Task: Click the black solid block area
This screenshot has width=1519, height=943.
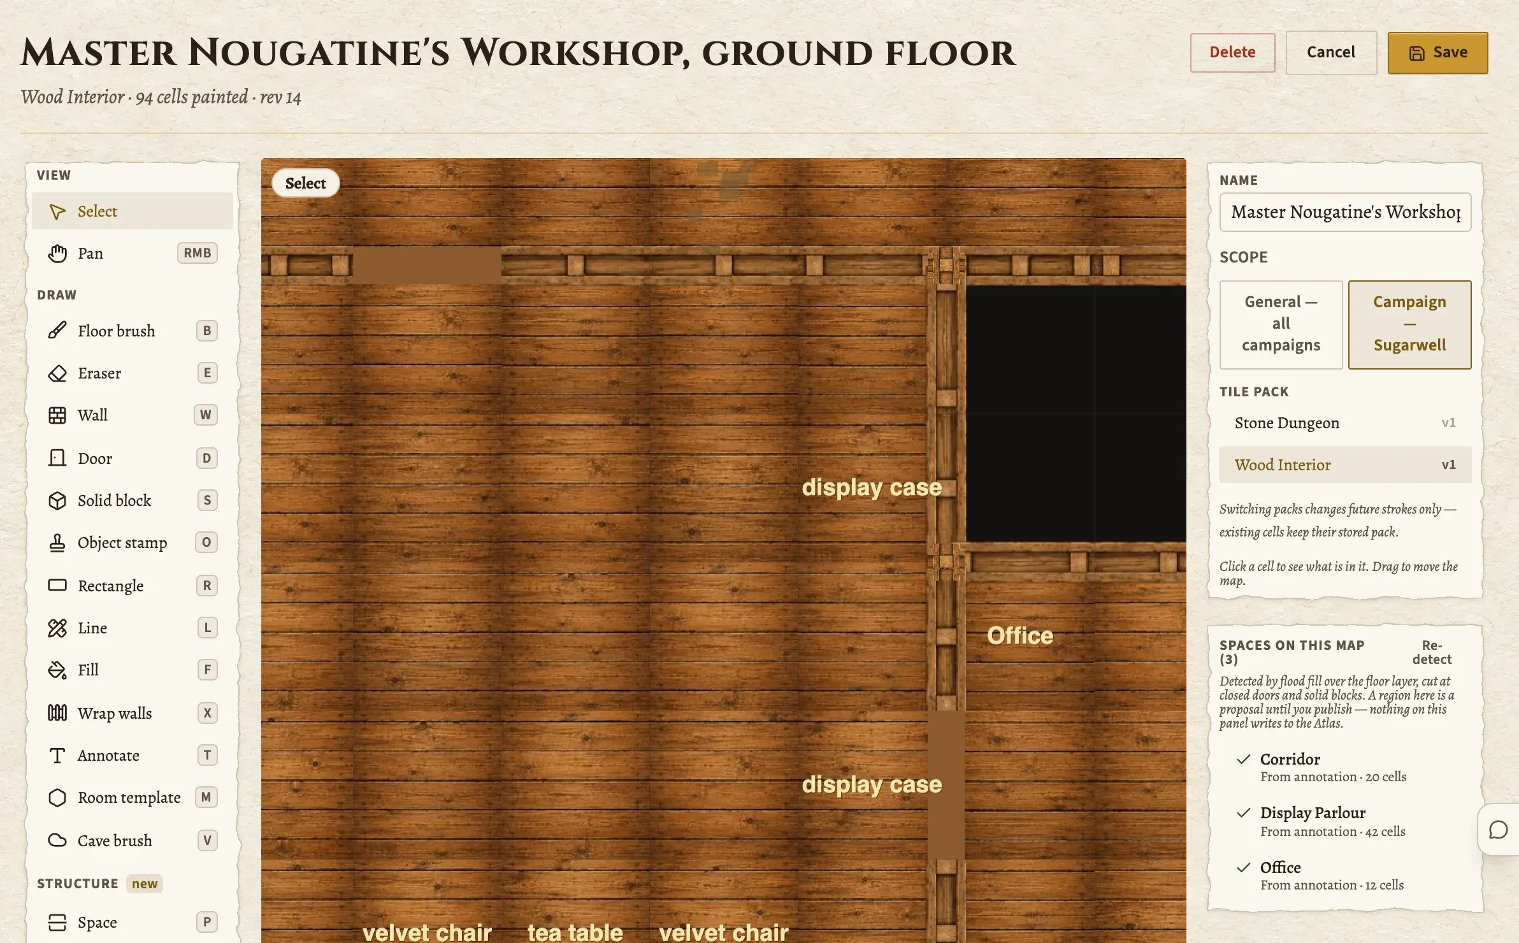Action: (x=1076, y=414)
